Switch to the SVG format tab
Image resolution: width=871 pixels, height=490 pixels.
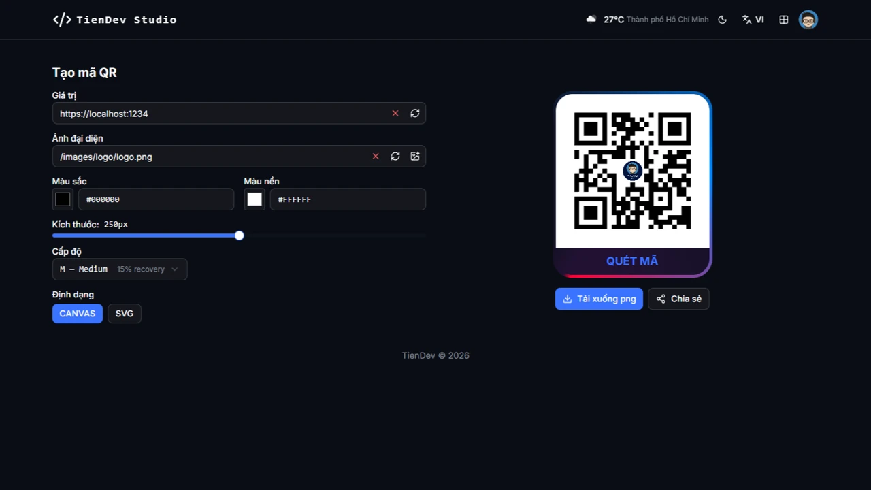click(x=124, y=313)
